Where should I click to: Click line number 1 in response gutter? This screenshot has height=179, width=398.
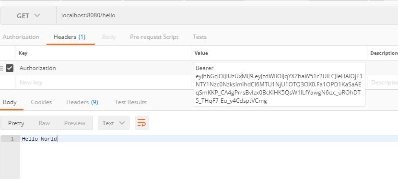pyautogui.click(x=12, y=139)
